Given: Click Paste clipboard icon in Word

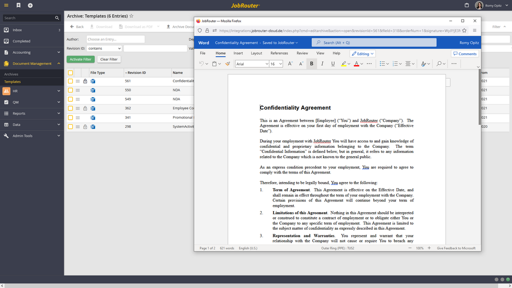Looking at the screenshot, I should [x=215, y=63].
